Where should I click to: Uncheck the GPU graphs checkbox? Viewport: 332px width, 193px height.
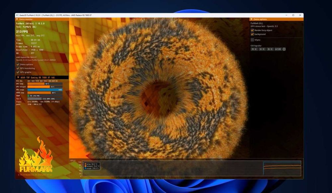coord(18,72)
